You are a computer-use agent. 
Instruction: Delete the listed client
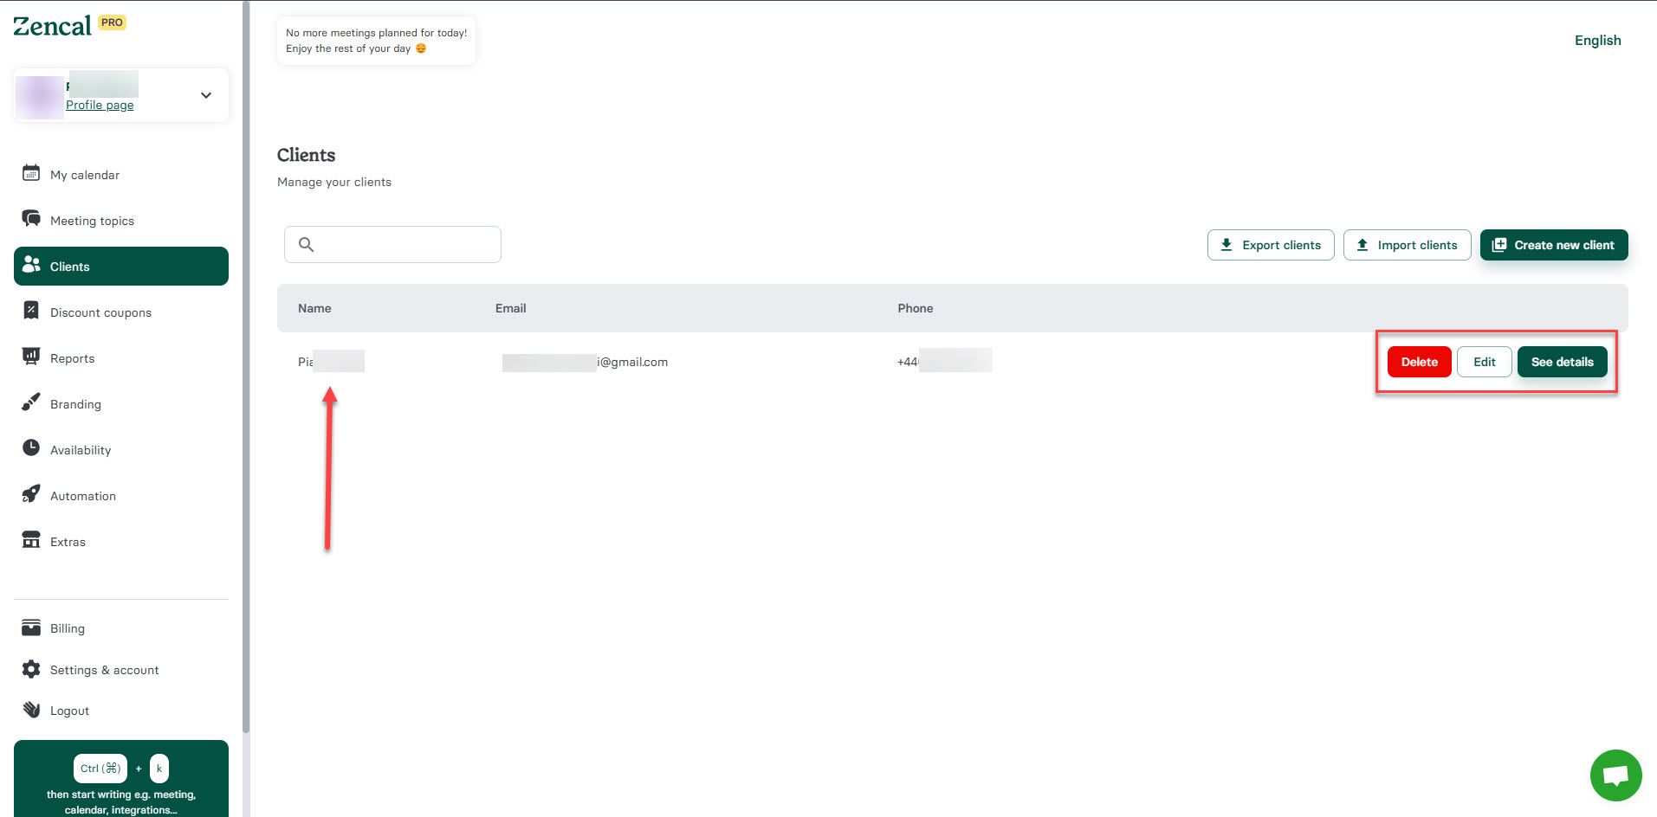click(1419, 361)
